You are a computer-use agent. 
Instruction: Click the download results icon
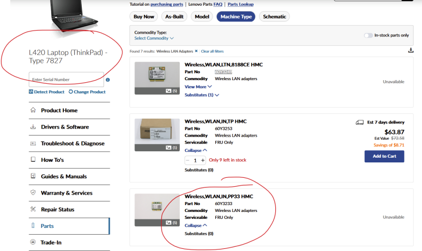point(411,50)
